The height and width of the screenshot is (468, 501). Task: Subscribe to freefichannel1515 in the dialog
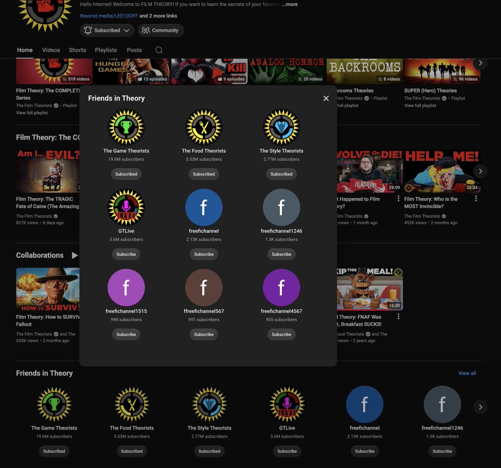click(x=126, y=334)
